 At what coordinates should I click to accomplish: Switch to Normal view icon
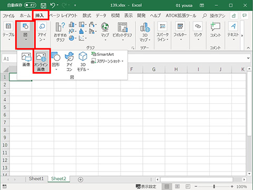[167, 186]
